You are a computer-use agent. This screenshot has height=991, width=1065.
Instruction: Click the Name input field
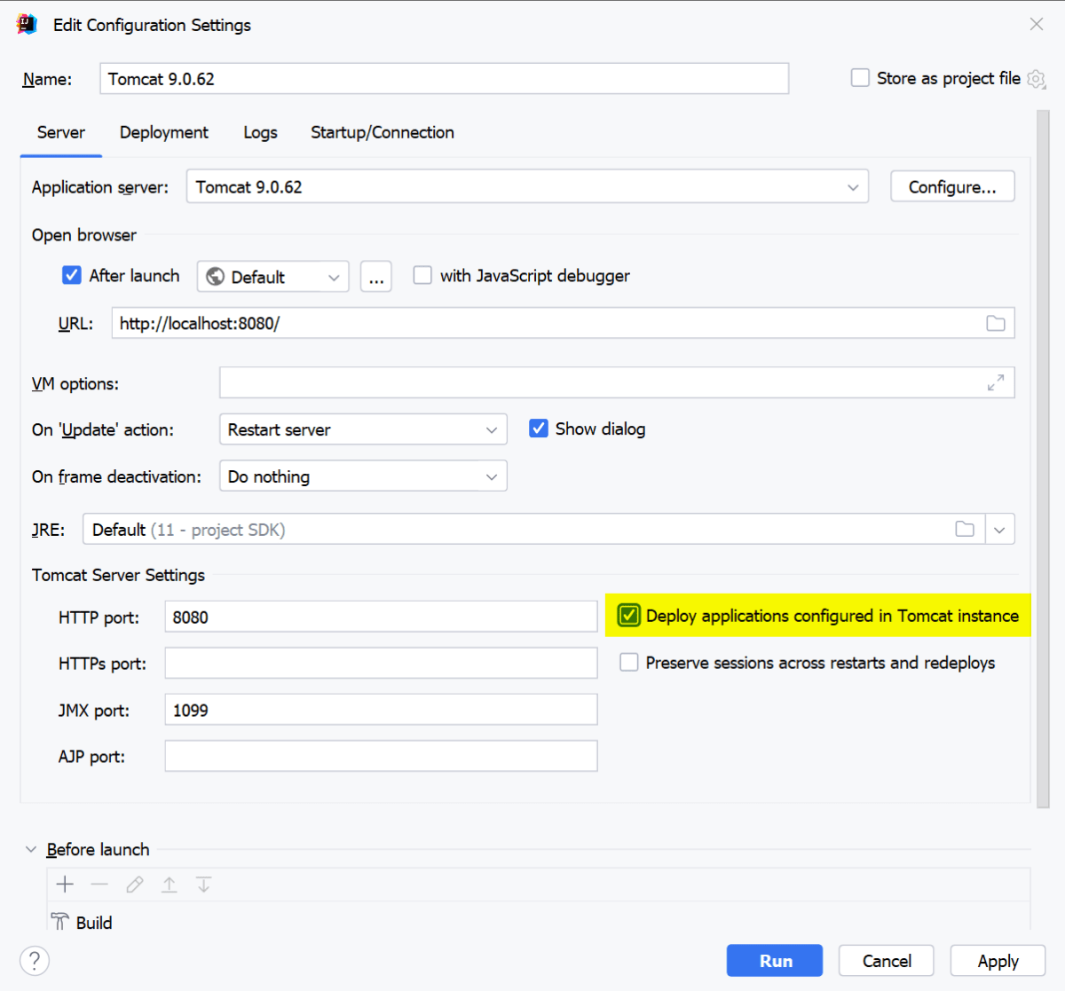[445, 79]
